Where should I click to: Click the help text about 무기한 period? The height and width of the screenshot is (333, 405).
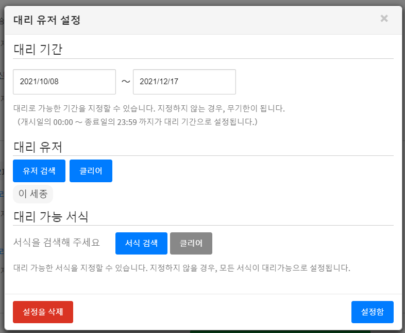[x=148, y=109]
